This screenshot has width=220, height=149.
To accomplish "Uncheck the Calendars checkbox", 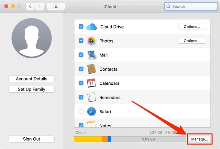I will pos(81,83).
